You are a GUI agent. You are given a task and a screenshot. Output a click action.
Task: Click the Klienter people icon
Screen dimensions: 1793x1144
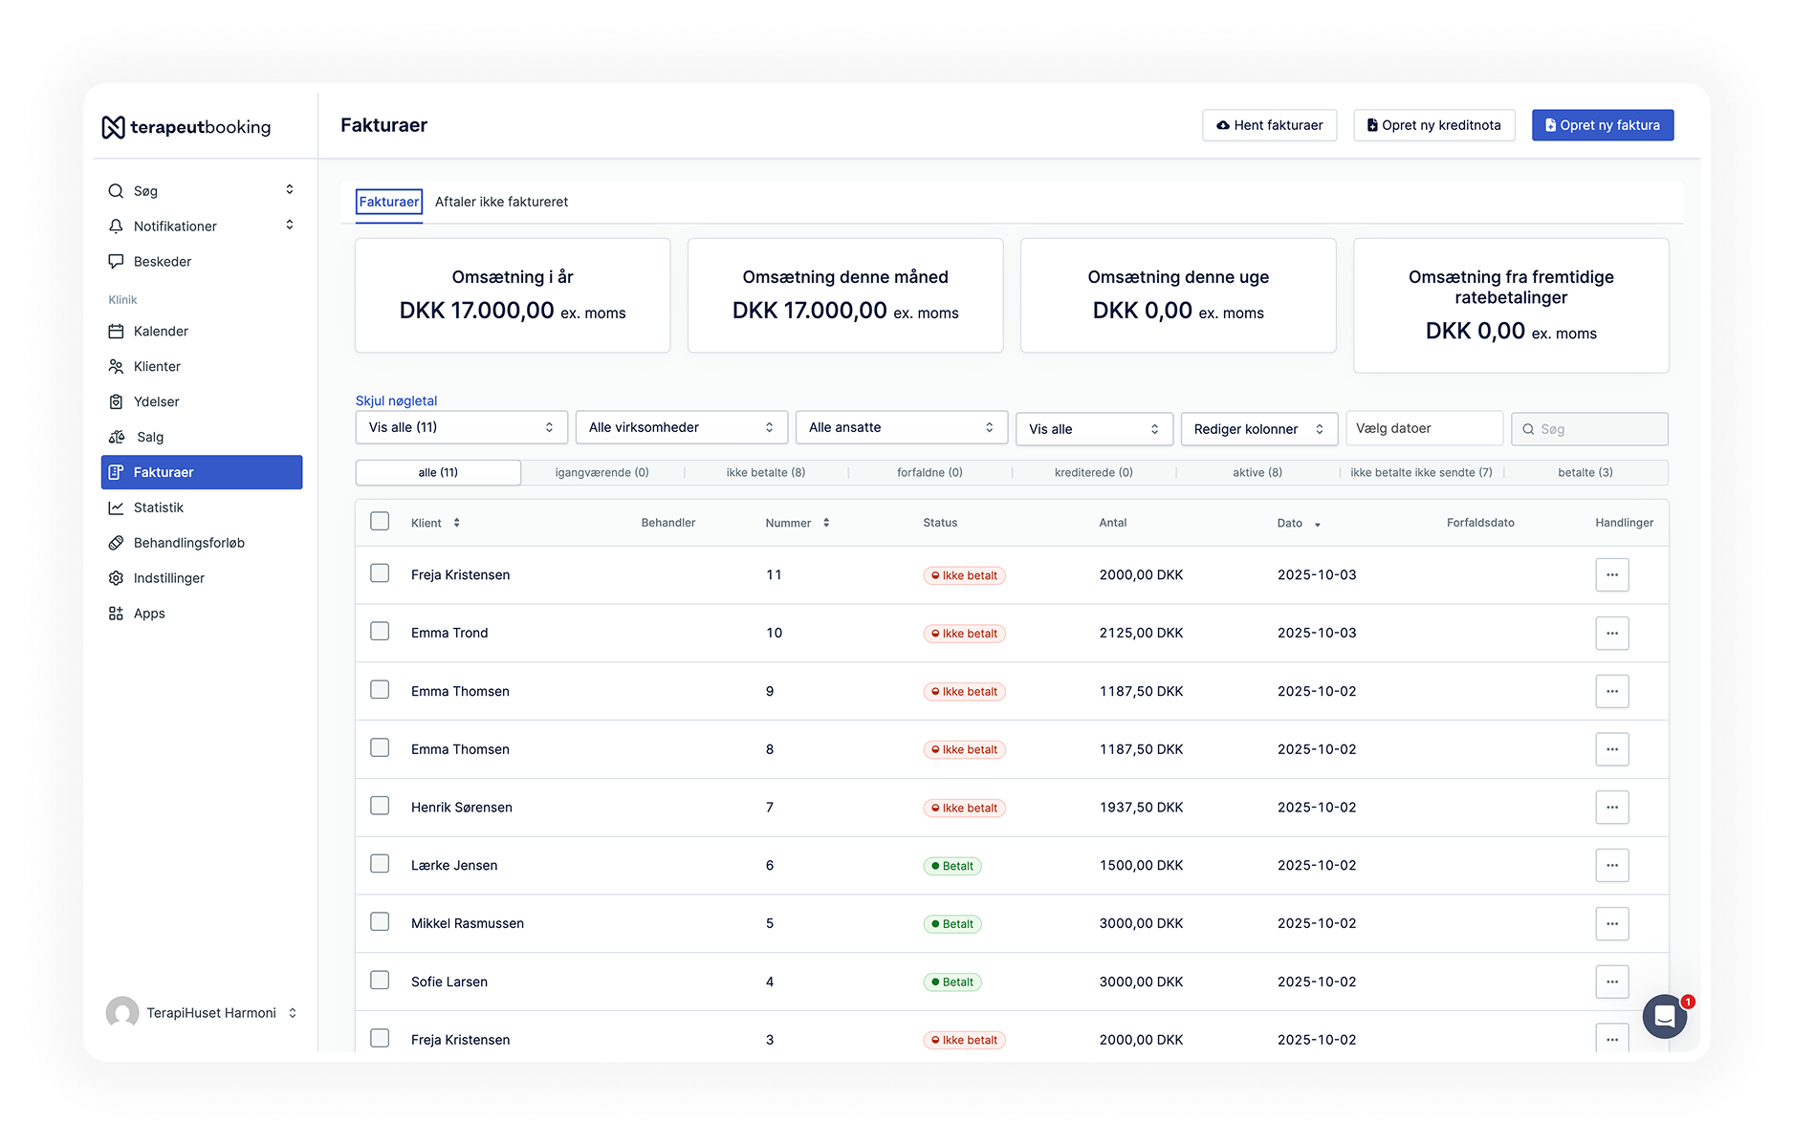click(x=116, y=367)
